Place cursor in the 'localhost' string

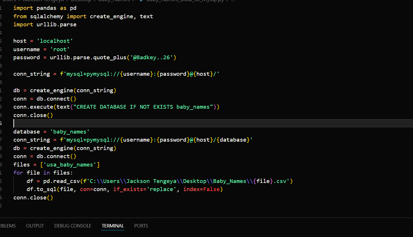coord(55,41)
